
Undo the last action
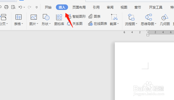(x=20, y=7)
